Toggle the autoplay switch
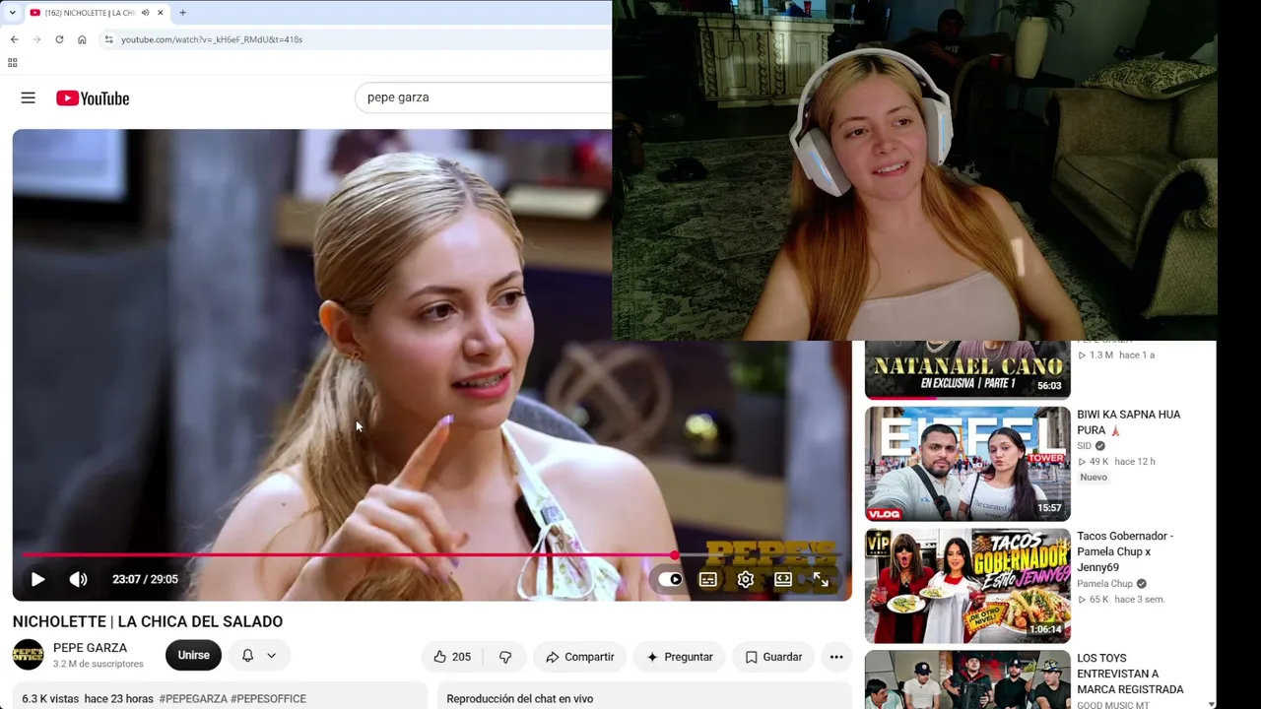 click(x=670, y=579)
